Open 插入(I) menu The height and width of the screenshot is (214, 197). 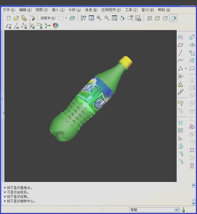(58, 10)
